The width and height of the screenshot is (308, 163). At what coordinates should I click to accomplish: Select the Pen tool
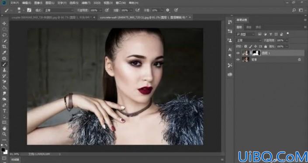pyautogui.click(x=4, y=105)
